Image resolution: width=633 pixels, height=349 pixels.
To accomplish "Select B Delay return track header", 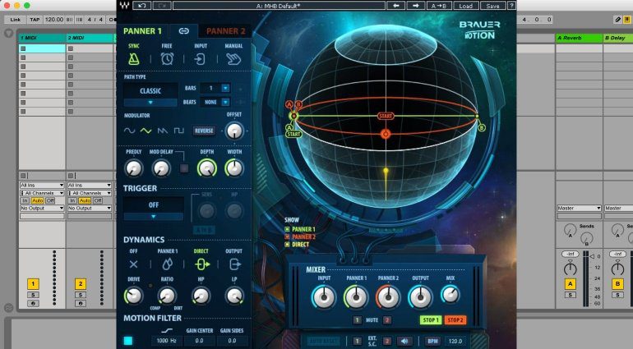I will pyautogui.click(x=618, y=38).
